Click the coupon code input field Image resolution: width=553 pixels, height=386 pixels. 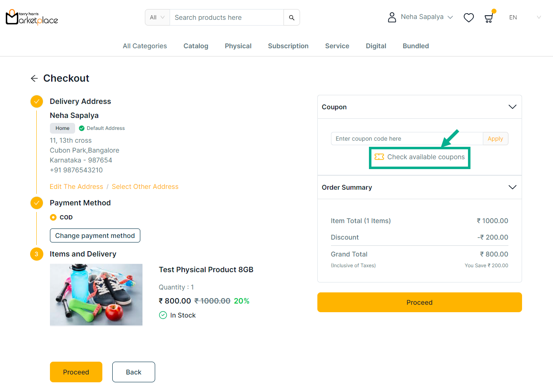coord(406,139)
